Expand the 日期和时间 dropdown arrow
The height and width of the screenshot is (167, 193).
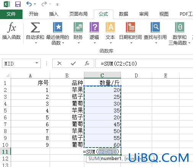pos(131,43)
